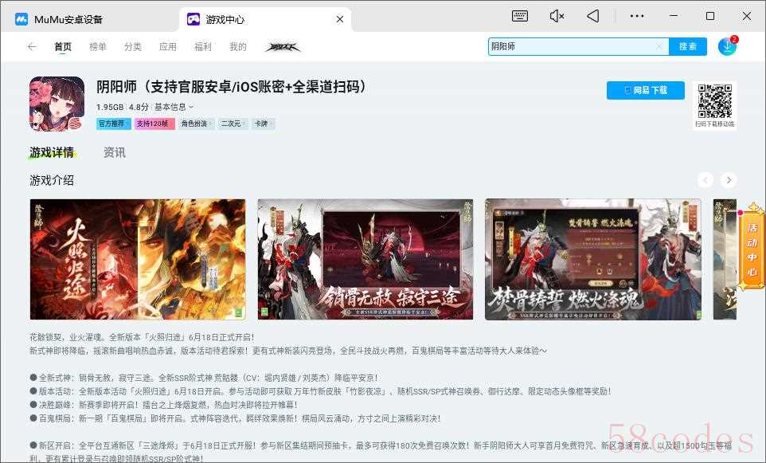Click the line starting with 全新式神
Viewport: 766px width, 463px height.
[204, 378]
